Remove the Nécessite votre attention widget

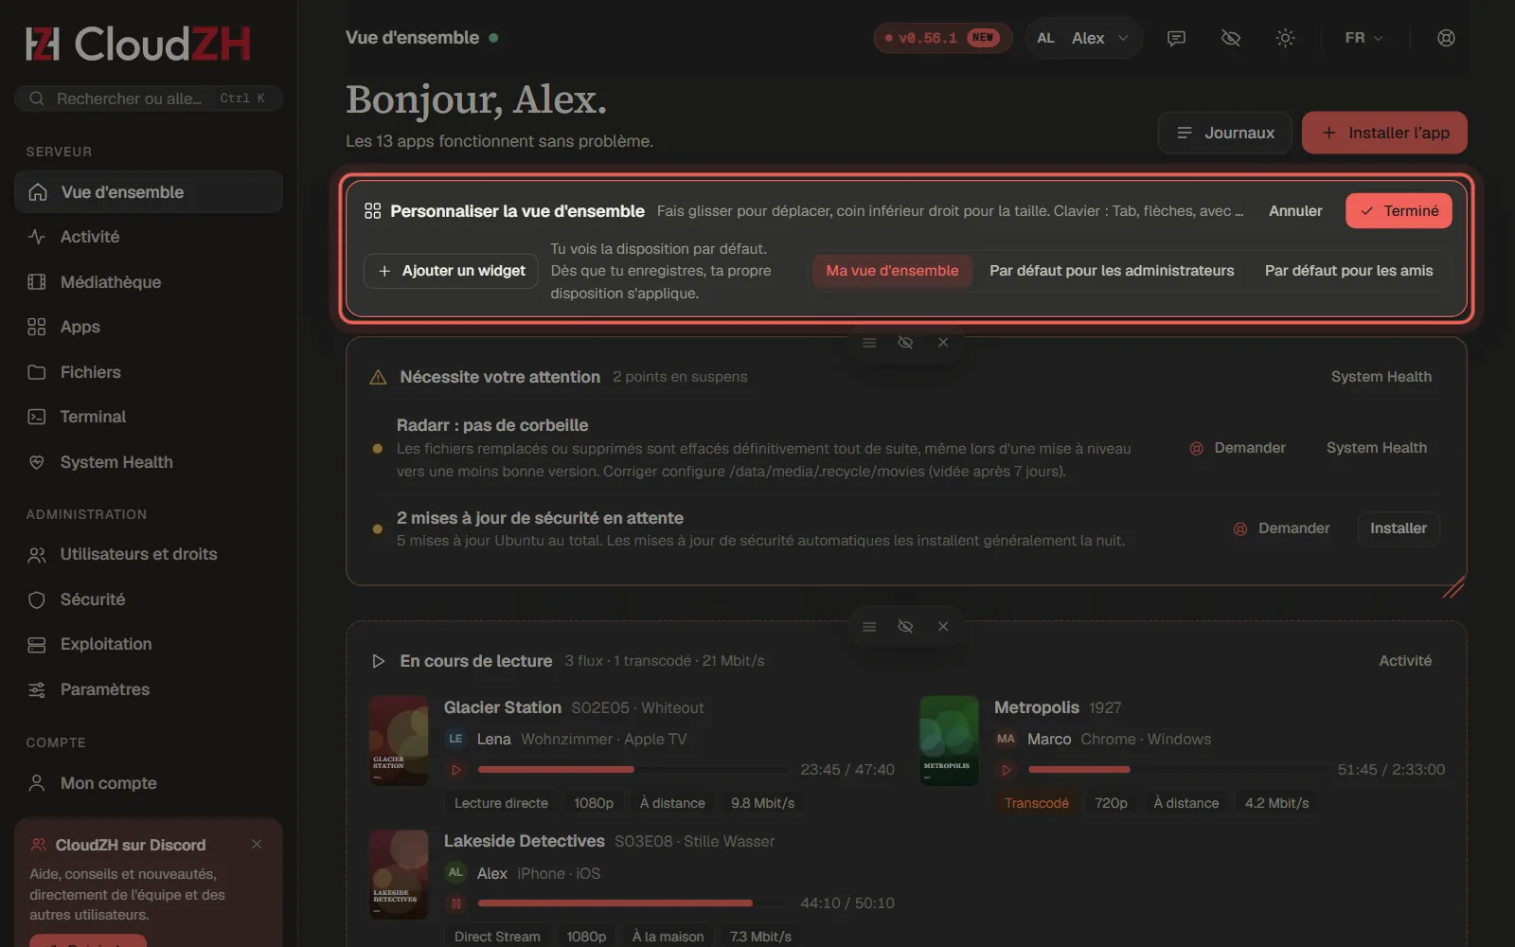pos(943,343)
